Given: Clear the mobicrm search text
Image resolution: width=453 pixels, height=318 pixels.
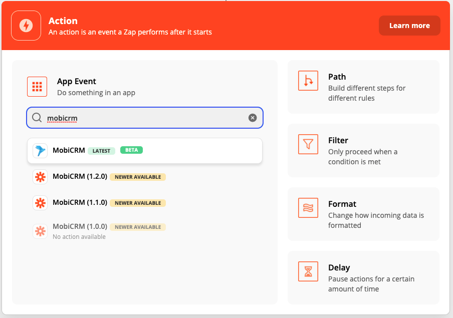Looking at the screenshot, I should click(x=253, y=118).
